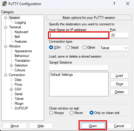Click the Save session button
Image resolution: width=134 pixels, height=131 pixels.
tap(119, 84)
